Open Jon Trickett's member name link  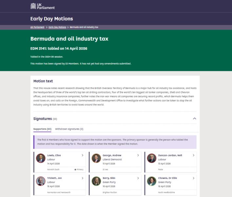(55, 178)
